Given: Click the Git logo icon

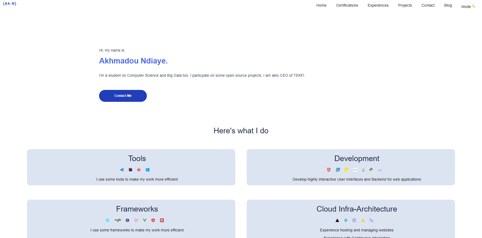Looking at the screenshot, I should click(x=139, y=170).
